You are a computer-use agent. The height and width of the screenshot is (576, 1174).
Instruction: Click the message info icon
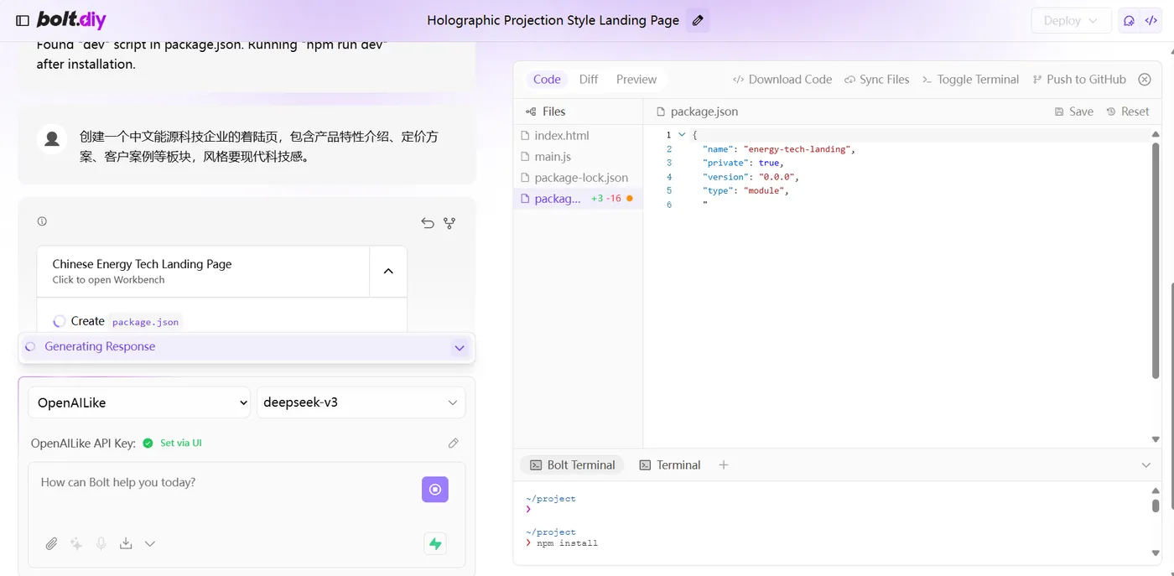(42, 221)
